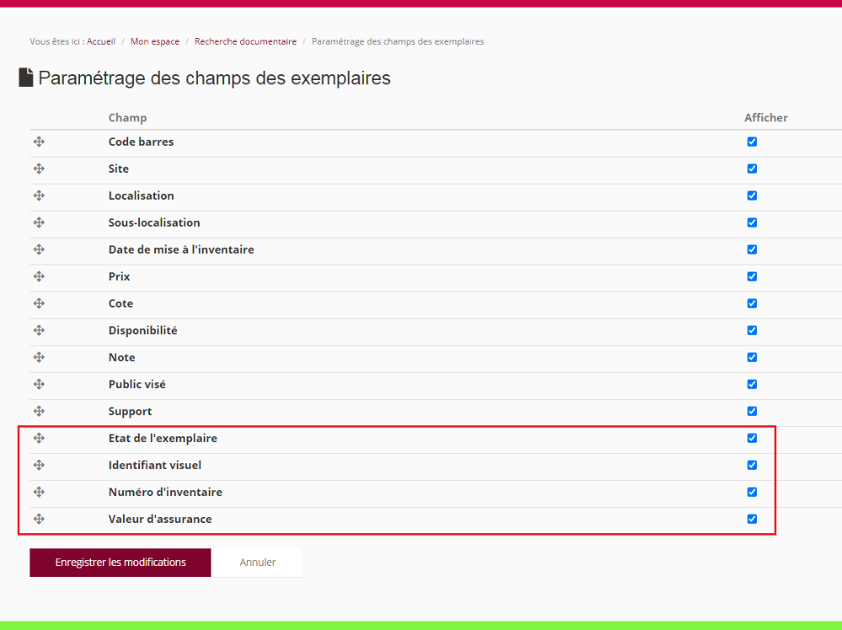Image resolution: width=842 pixels, height=630 pixels.
Task: Click the drag handle for Prix row
Action: click(39, 276)
